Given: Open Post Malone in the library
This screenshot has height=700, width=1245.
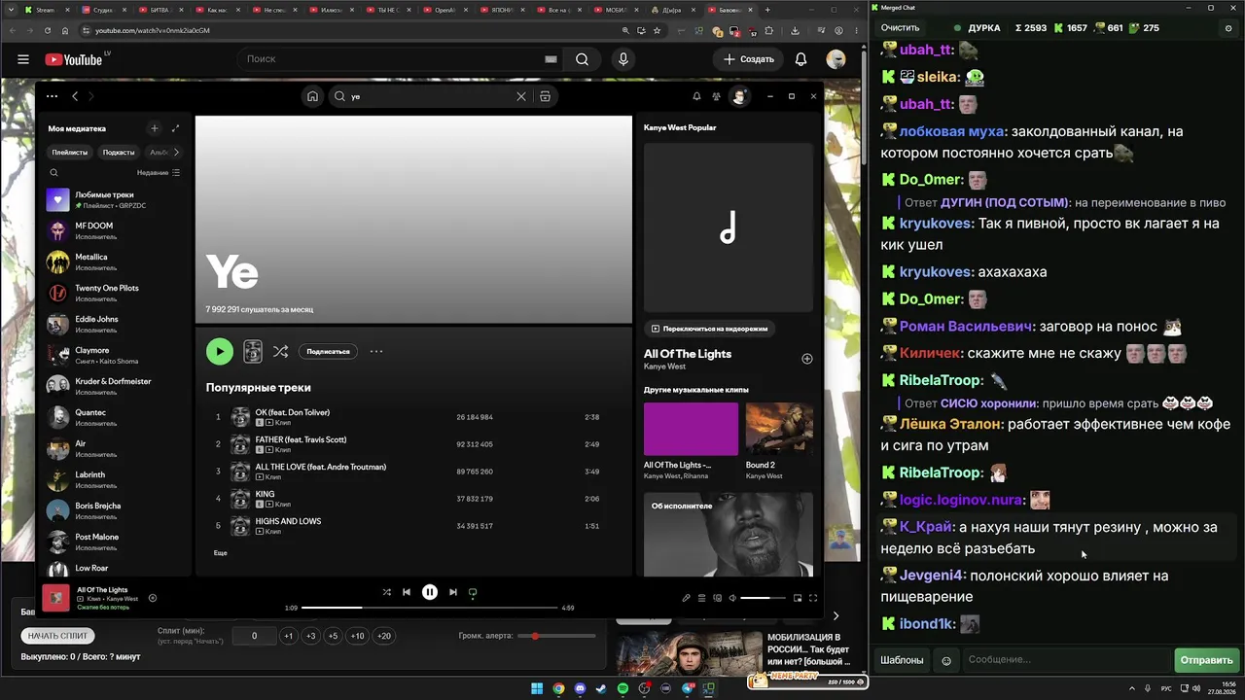Looking at the screenshot, I should click(x=114, y=542).
